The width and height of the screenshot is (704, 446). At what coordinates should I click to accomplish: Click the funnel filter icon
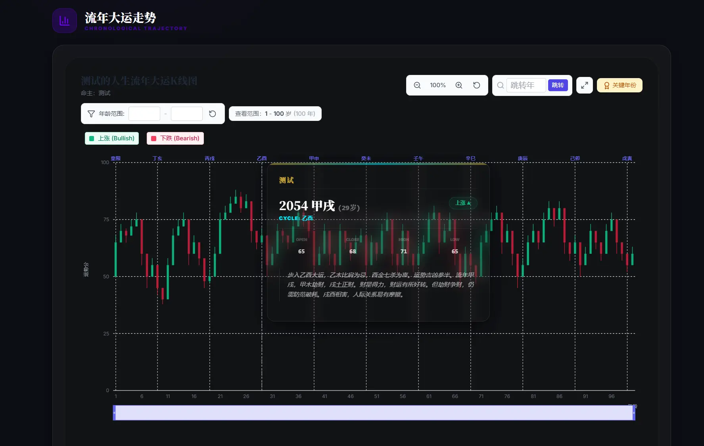[91, 114]
